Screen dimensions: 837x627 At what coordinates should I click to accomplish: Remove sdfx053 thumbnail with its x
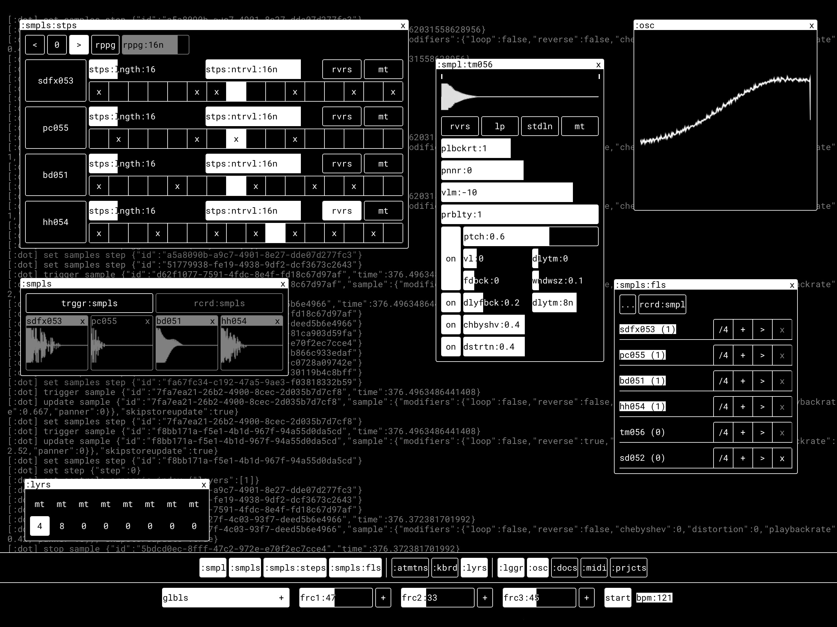82,321
